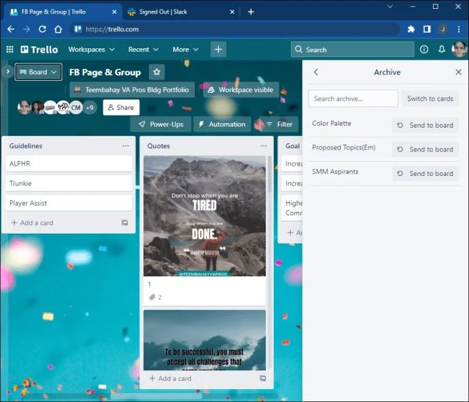Click the Share button
The image size is (469, 402).
click(x=121, y=107)
